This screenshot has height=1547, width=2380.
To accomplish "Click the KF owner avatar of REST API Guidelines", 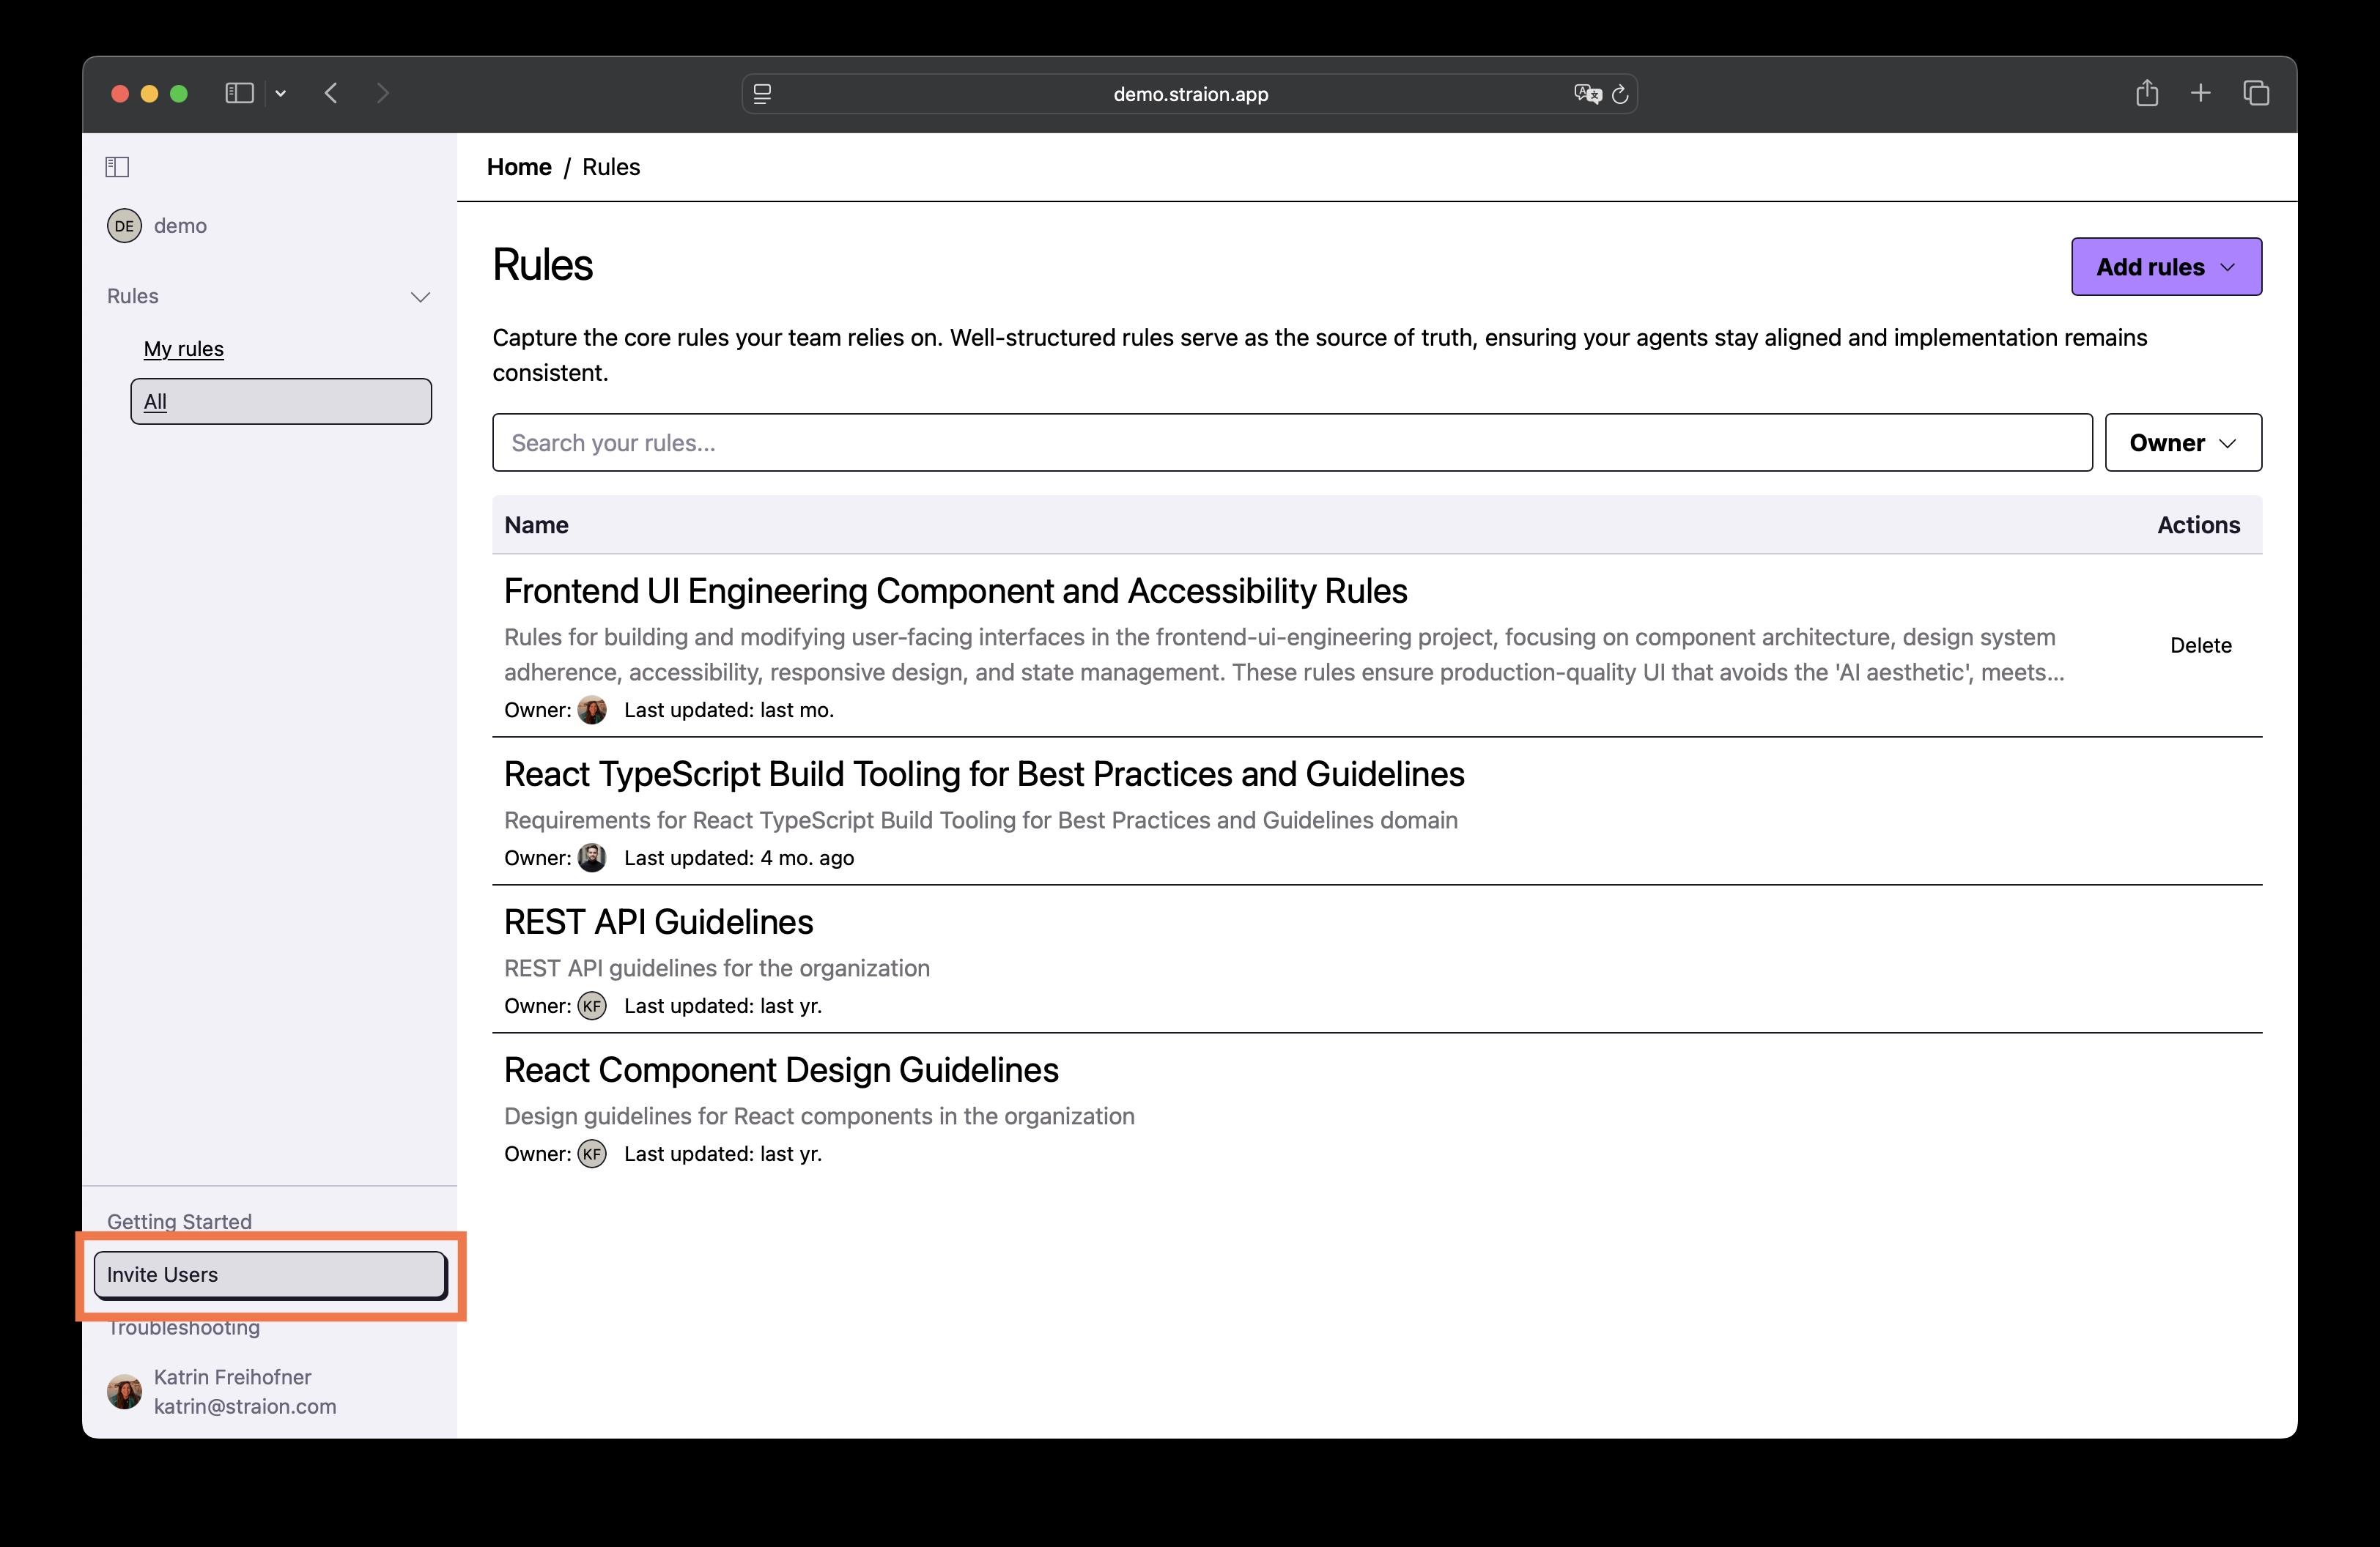I will point(592,1006).
